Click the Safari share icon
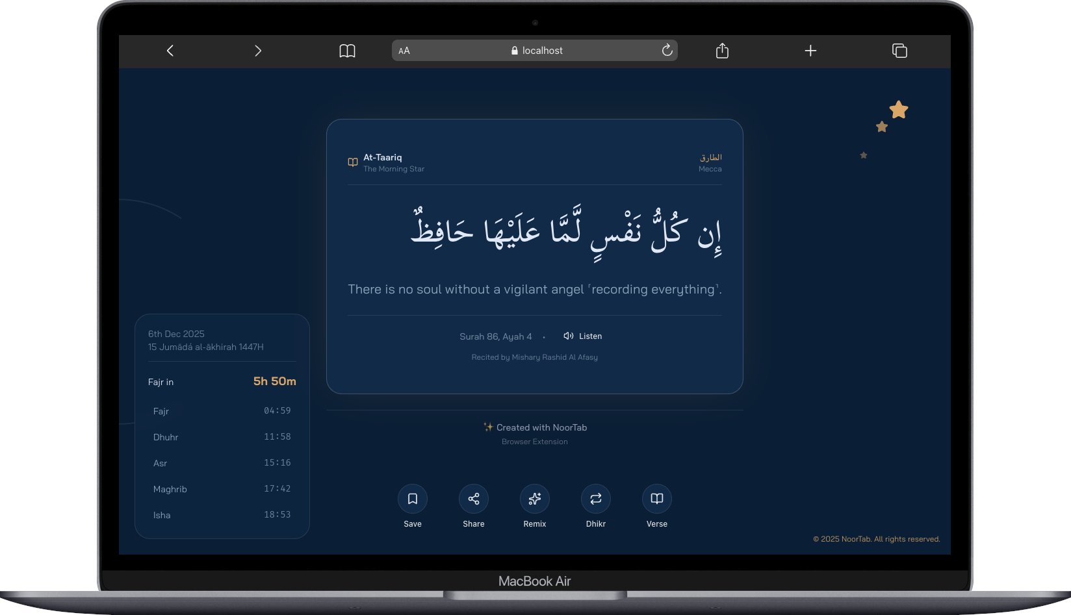Image resolution: width=1071 pixels, height=615 pixels. click(x=722, y=50)
